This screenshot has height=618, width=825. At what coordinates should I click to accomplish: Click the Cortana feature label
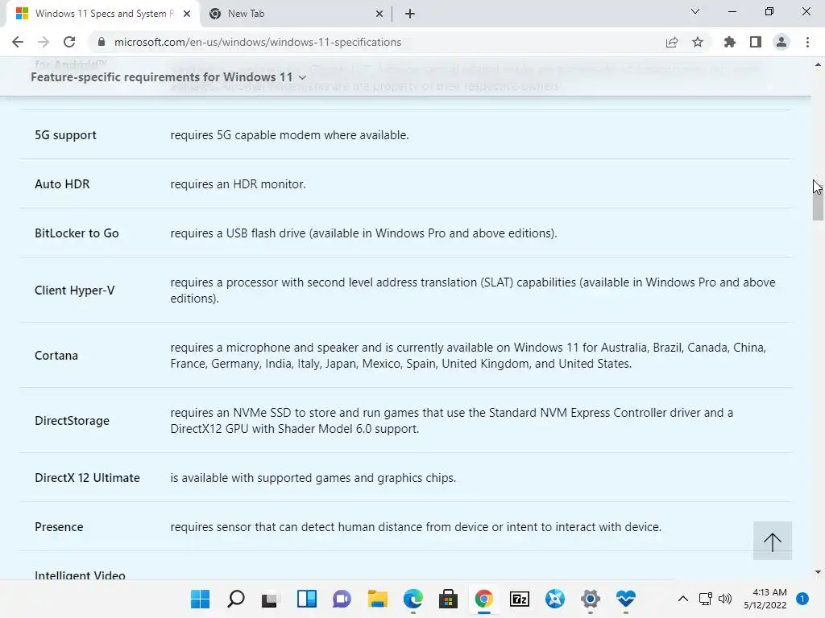coord(56,355)
